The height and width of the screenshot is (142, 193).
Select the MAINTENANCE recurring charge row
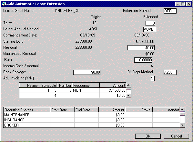tap(92, 115)
